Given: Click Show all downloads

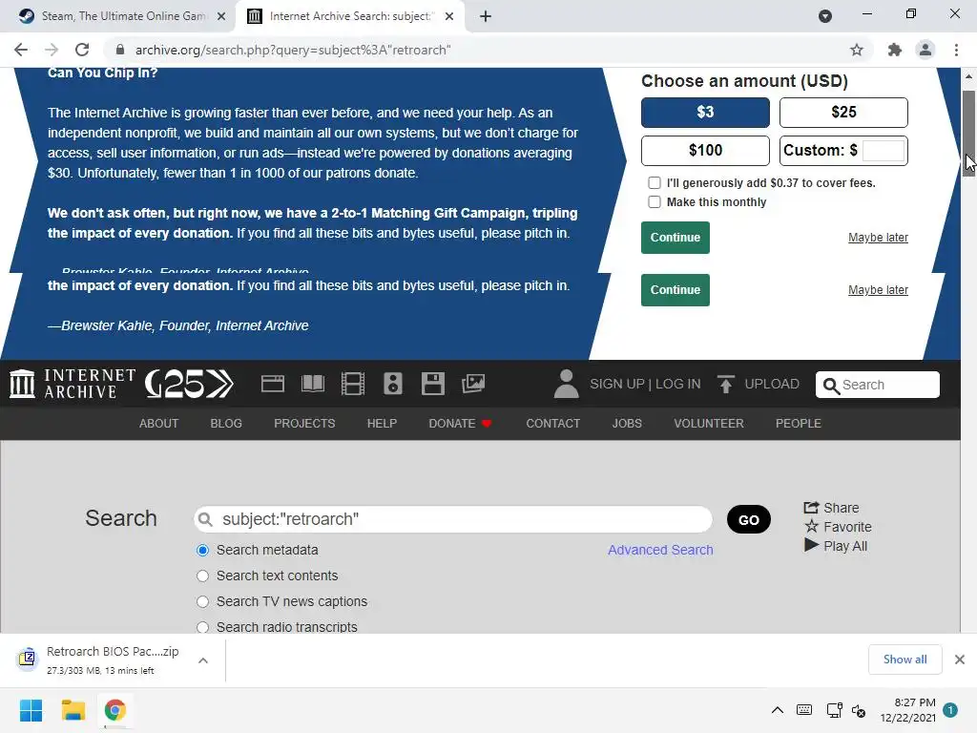Looking at the screenshot, I should pos(904,660).
